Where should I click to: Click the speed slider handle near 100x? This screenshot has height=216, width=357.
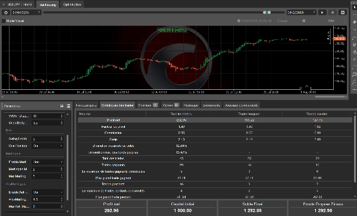pos(303,21)
